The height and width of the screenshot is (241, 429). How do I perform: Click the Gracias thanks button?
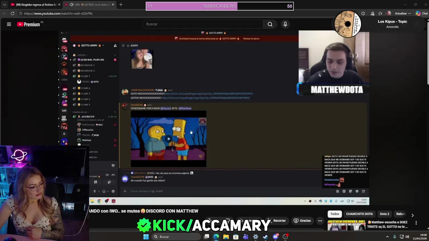pyautogui.click(x=302, y=221)
